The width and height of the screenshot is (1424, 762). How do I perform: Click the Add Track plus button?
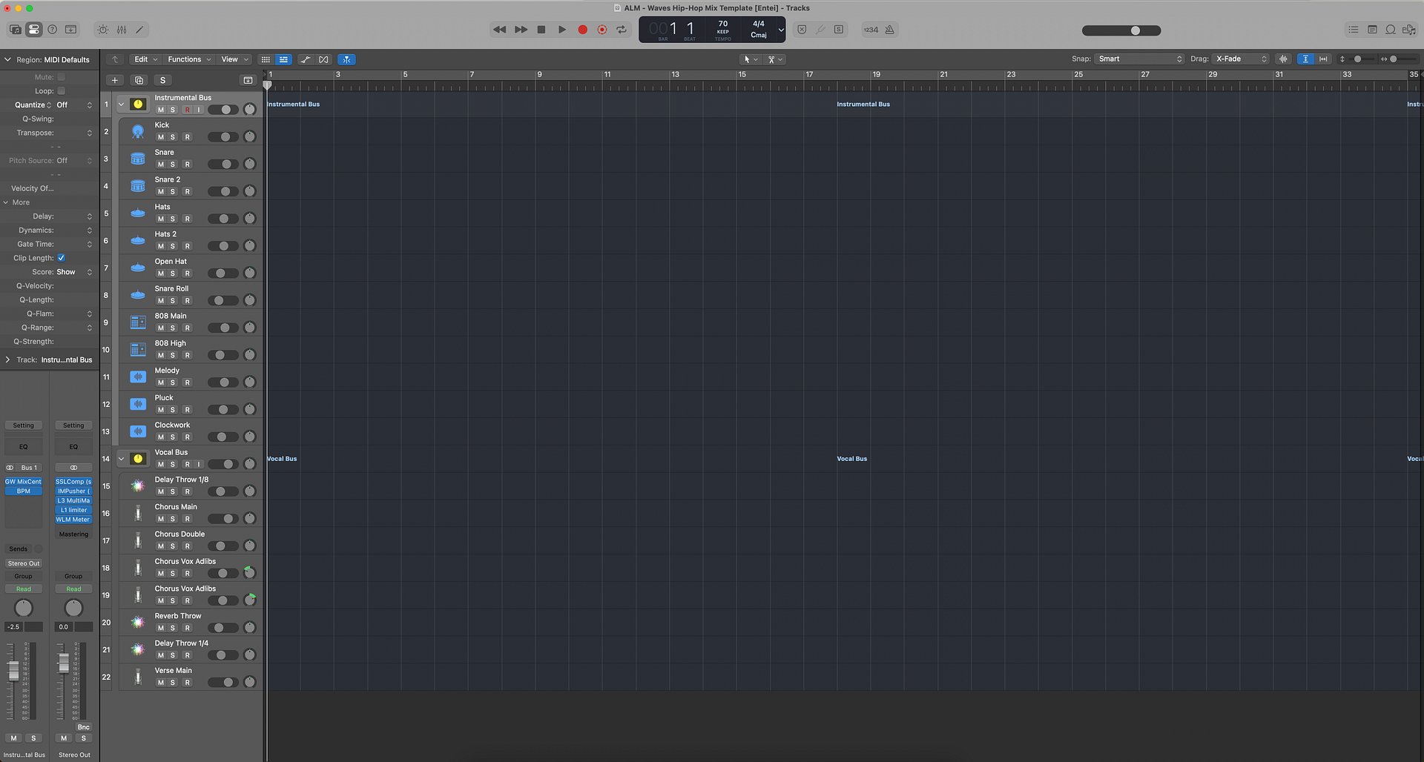pos(115,80)
